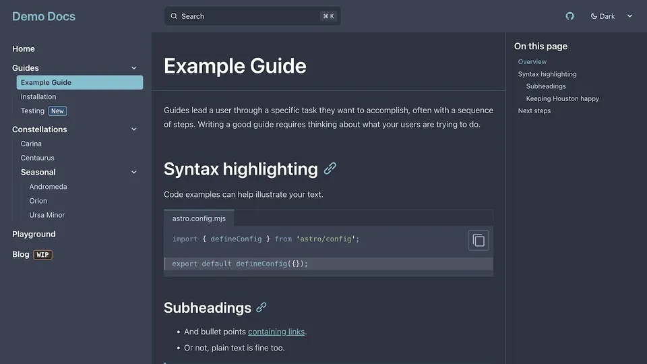
Task: Jump to Next steps in page outline
Action: (x=534, y=111)
